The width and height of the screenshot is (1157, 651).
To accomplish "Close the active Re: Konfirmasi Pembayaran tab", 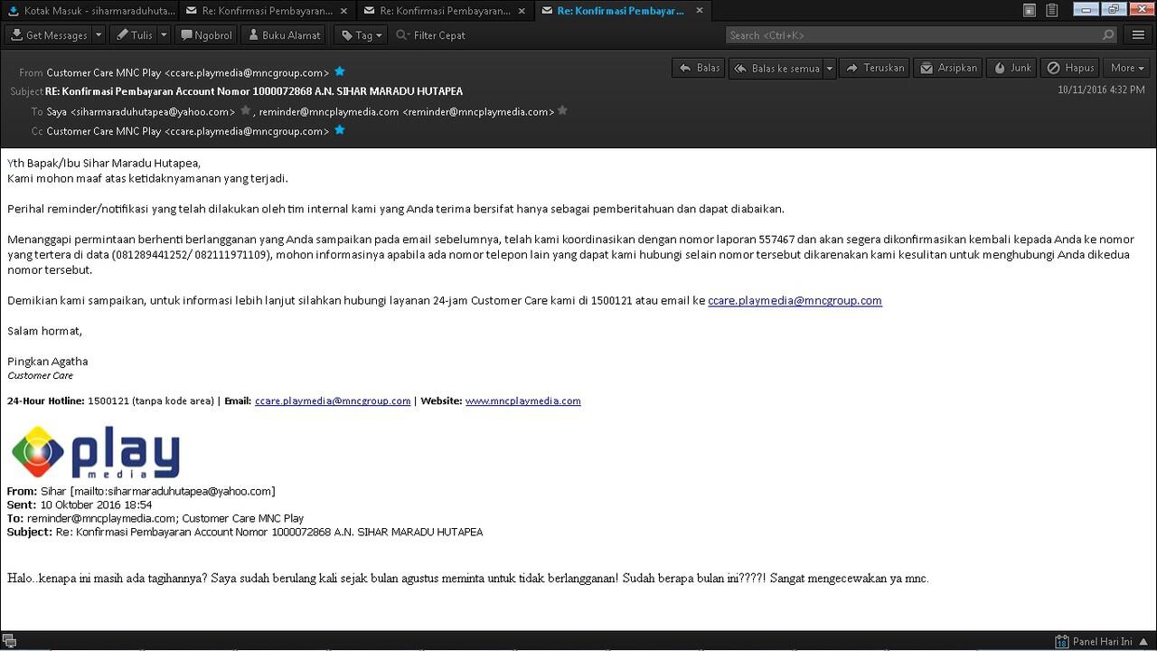I will (699, 11).
